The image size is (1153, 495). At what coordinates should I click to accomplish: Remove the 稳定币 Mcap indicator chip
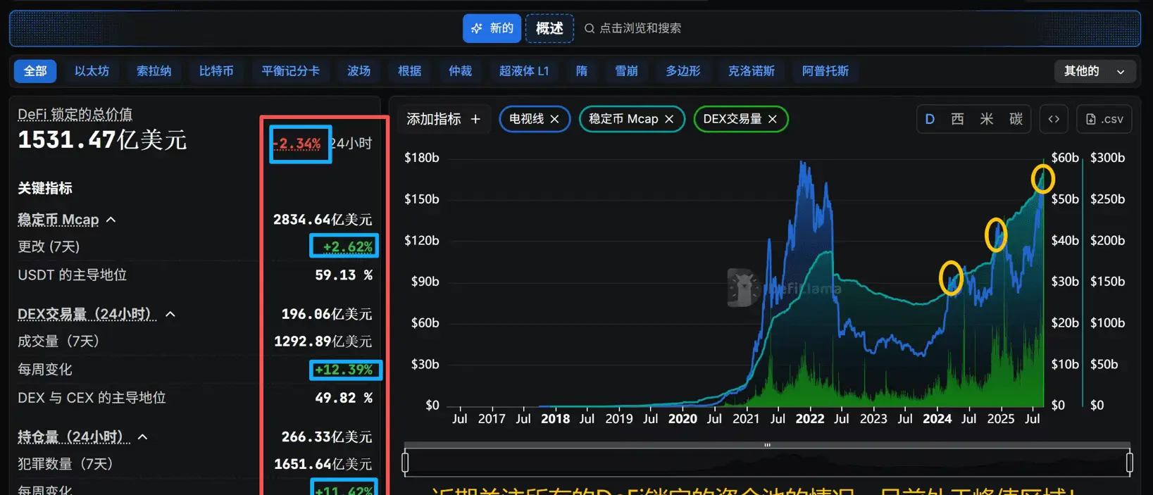[669, 119]
